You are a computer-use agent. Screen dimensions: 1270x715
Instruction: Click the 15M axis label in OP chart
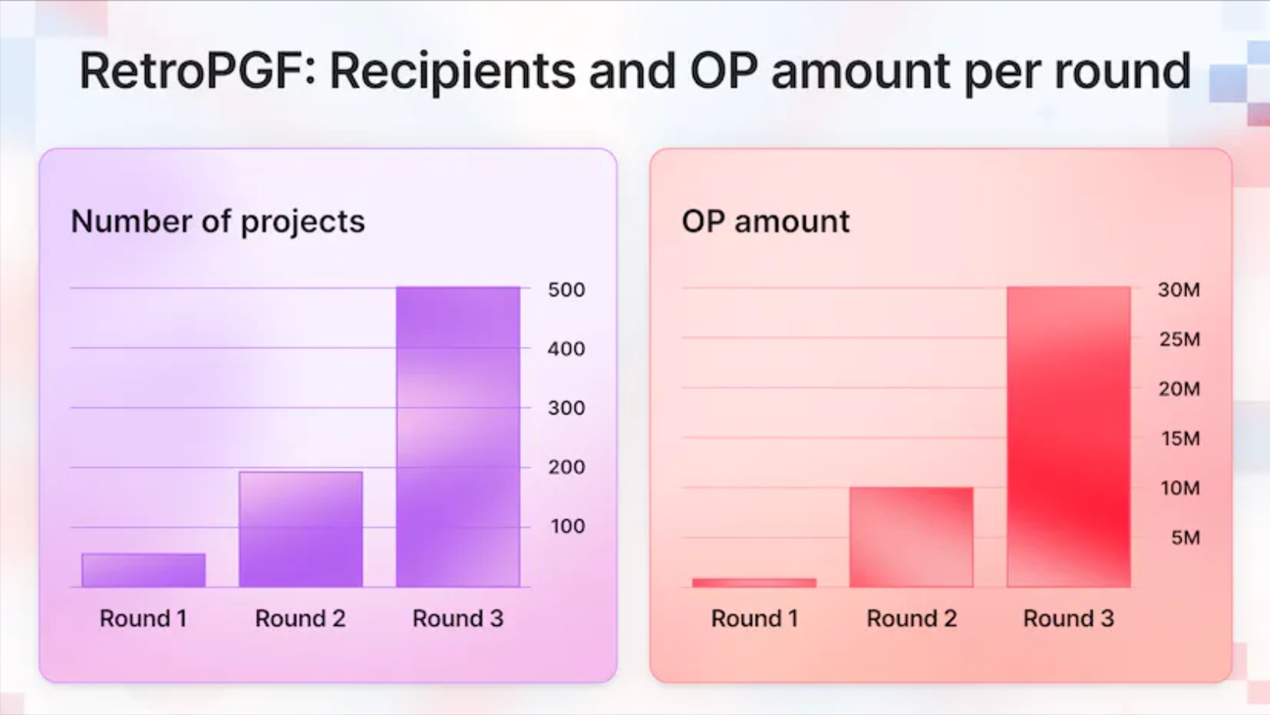[x=1180, y=438]
